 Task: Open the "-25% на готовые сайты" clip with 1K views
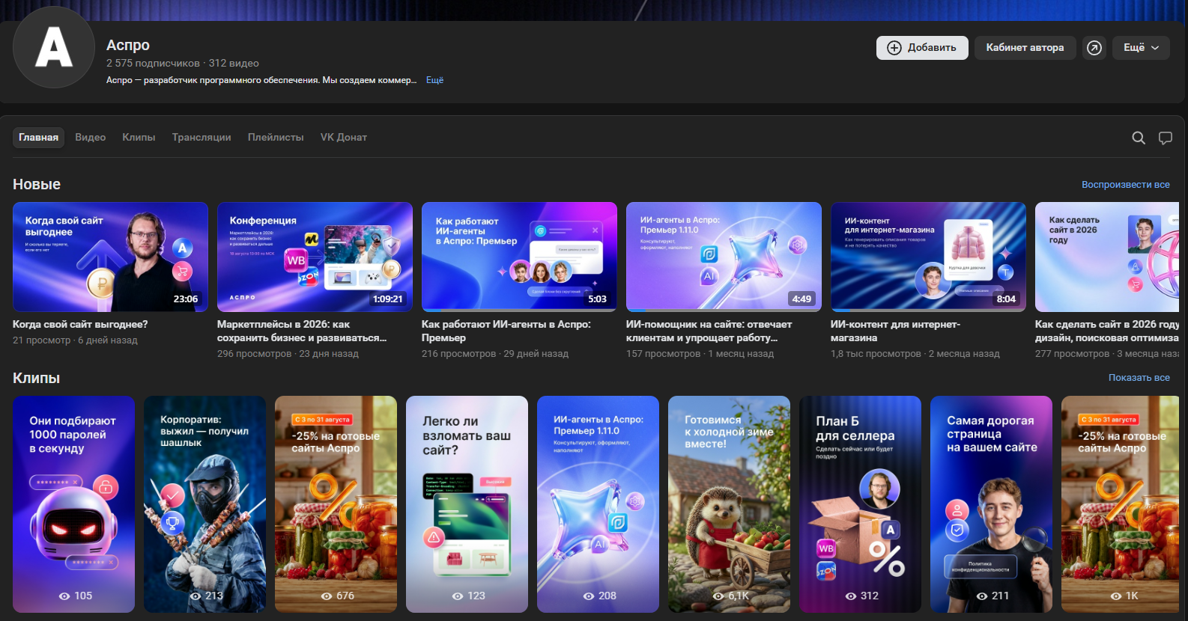[x=1120, y=504]
